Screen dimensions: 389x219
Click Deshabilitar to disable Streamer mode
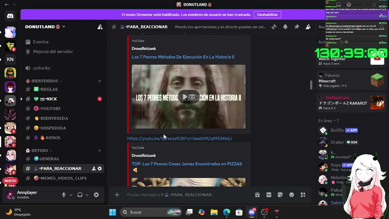coord(267,15)
